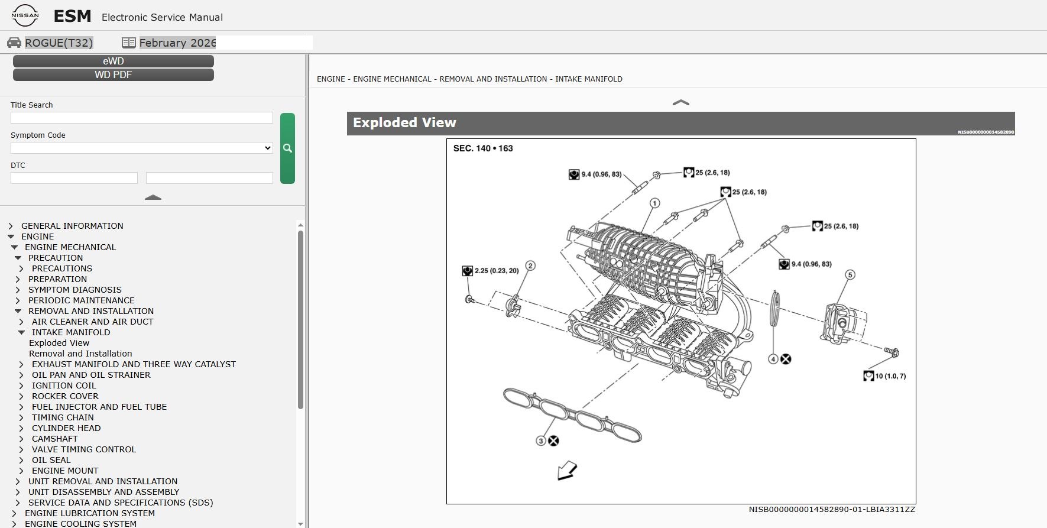This screenshot has height=528, width=1047.
Task: Select CAMSHAFT item
Action: 55,439
